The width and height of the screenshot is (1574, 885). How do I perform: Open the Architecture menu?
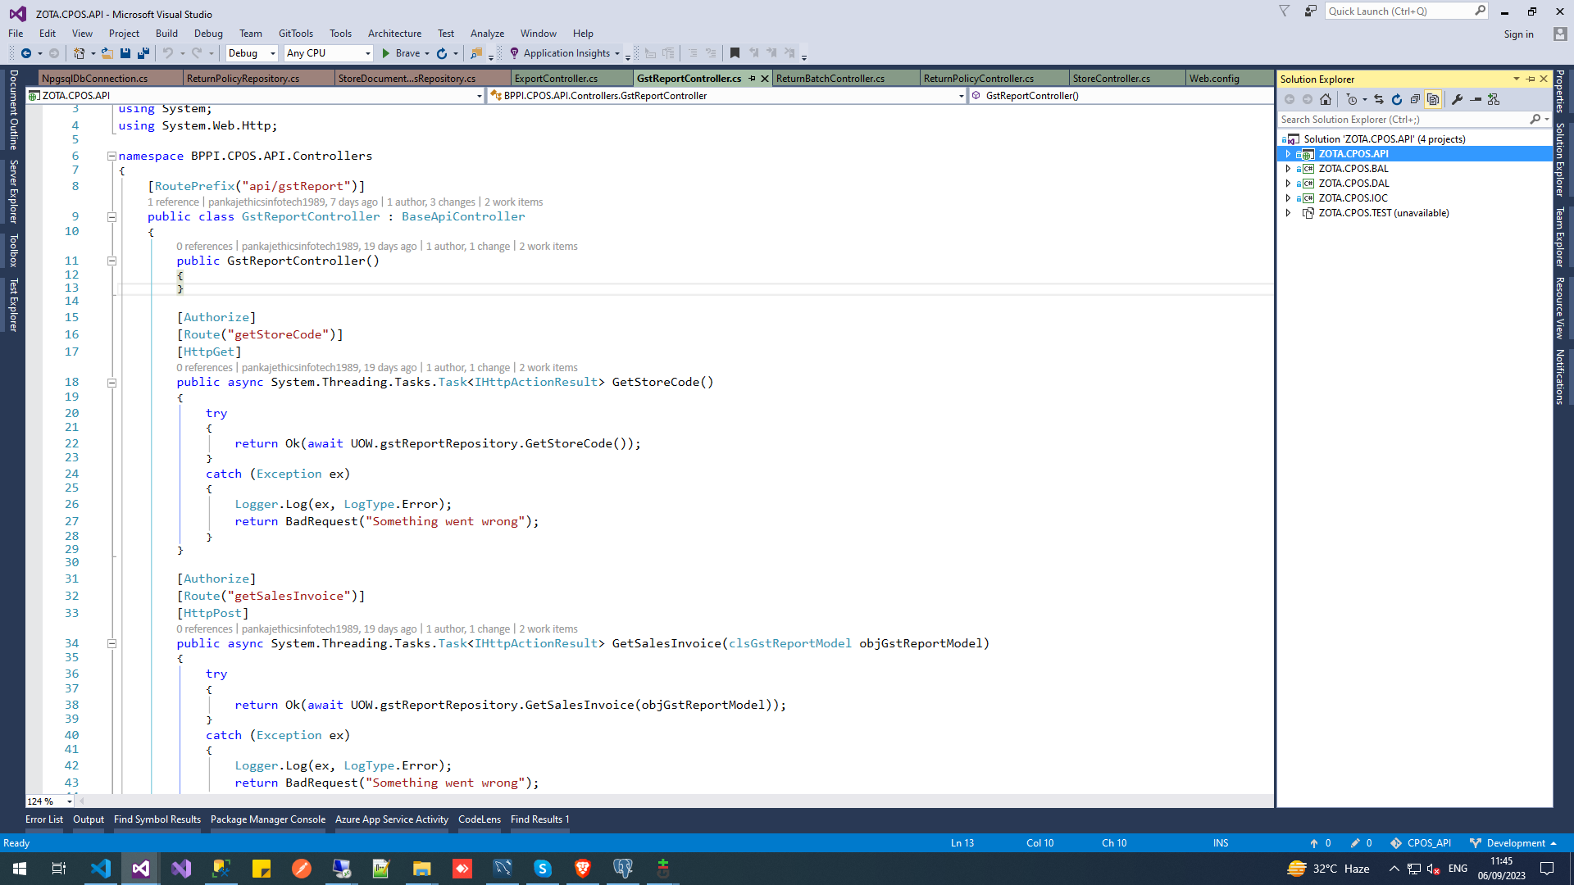(x=394, y=34)
